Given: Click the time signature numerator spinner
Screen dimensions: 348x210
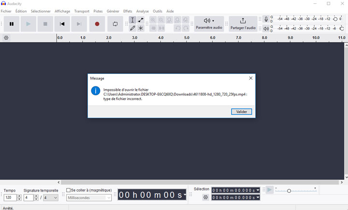Looking at the screenshot, I should 36,197.
